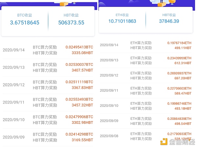
Task: Click the HBT收益 total 506373.55
Action: [x=71, y=23]
